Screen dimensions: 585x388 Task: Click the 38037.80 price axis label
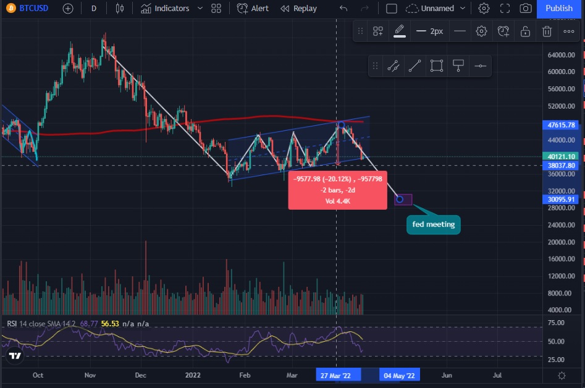pyautogui.click(x=561, y=165)
